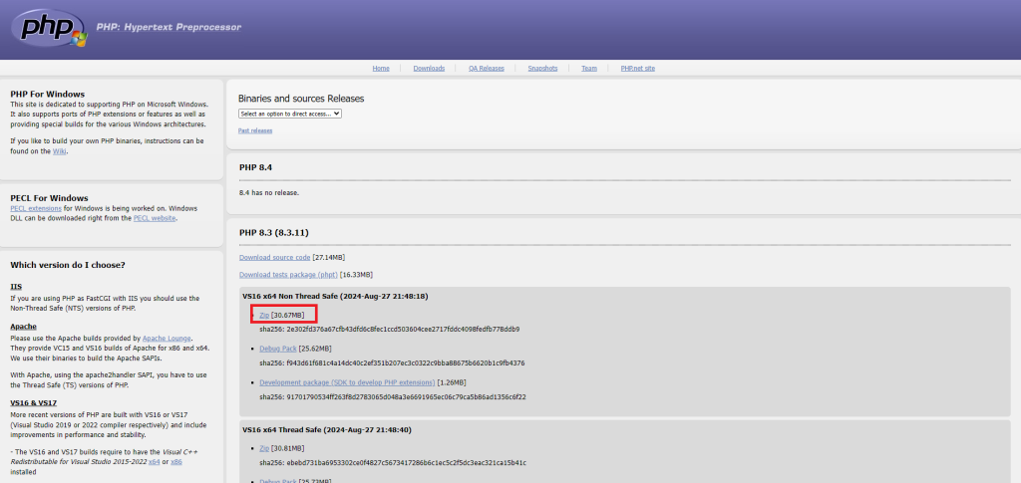This screenshot has width=1021, height=483.
Task: Click the sha256 hash starting with 2e302fd376
Action: (x=403, y=330)
